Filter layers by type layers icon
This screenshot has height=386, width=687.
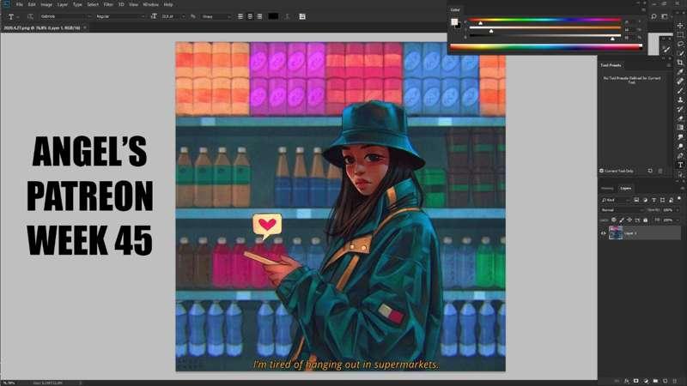pos(654,200)
